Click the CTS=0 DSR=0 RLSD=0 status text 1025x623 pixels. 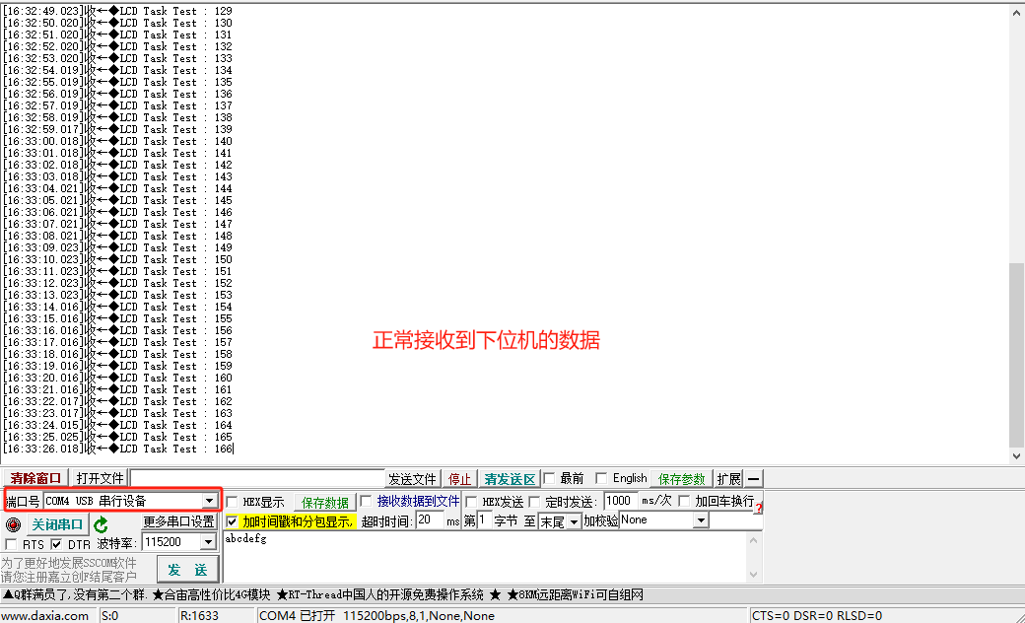coord(816,616)
